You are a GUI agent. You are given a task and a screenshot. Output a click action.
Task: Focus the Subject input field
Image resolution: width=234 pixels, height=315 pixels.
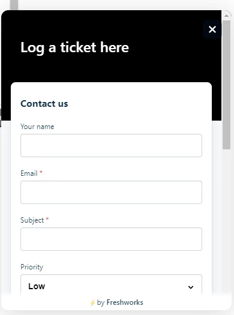pos(111,239)
